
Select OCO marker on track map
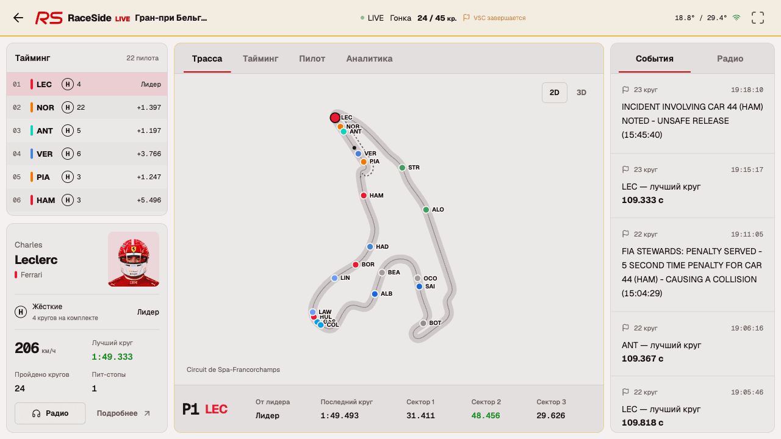417,279
